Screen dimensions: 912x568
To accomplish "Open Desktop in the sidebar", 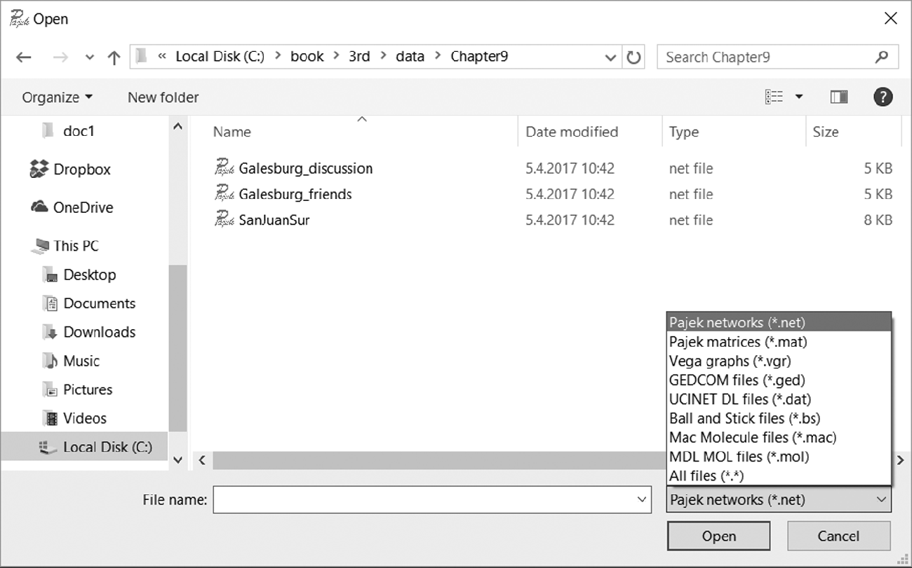I will pos(79,275).
